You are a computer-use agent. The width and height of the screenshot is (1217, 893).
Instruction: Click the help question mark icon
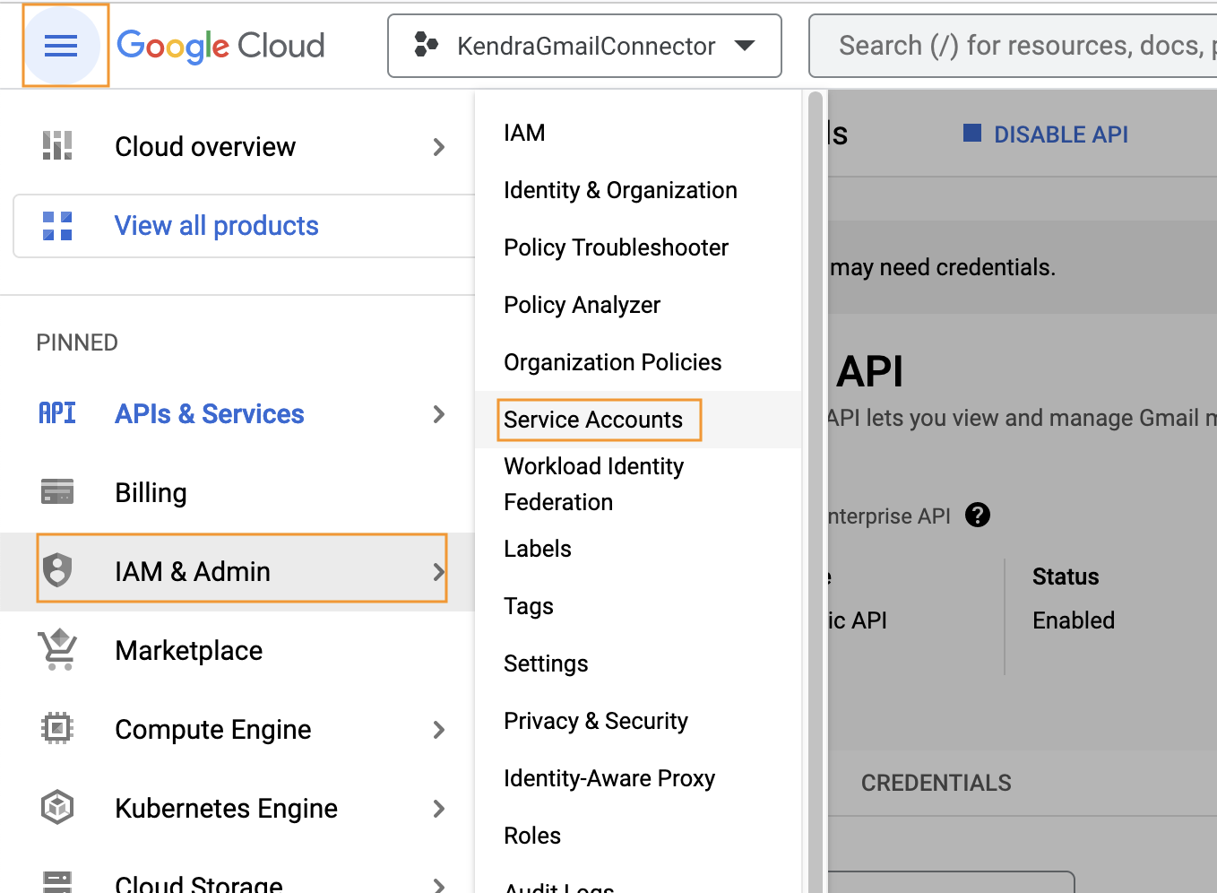click(x=978, y=516)
